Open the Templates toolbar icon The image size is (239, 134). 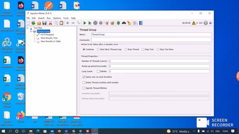[33, 23]
